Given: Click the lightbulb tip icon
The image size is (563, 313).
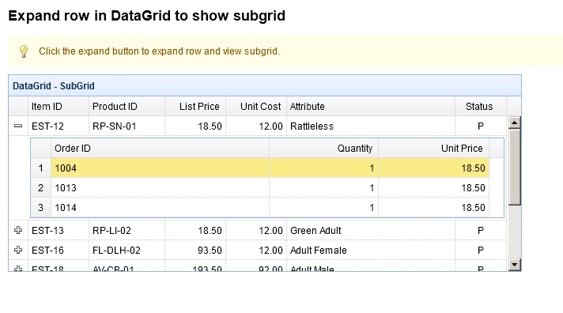Looking at the screenshot, I should point(24,51).
